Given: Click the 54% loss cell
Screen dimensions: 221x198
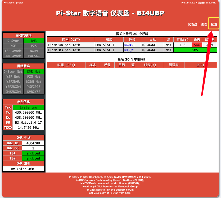Looking at the screenshot, I should (197, 45).
